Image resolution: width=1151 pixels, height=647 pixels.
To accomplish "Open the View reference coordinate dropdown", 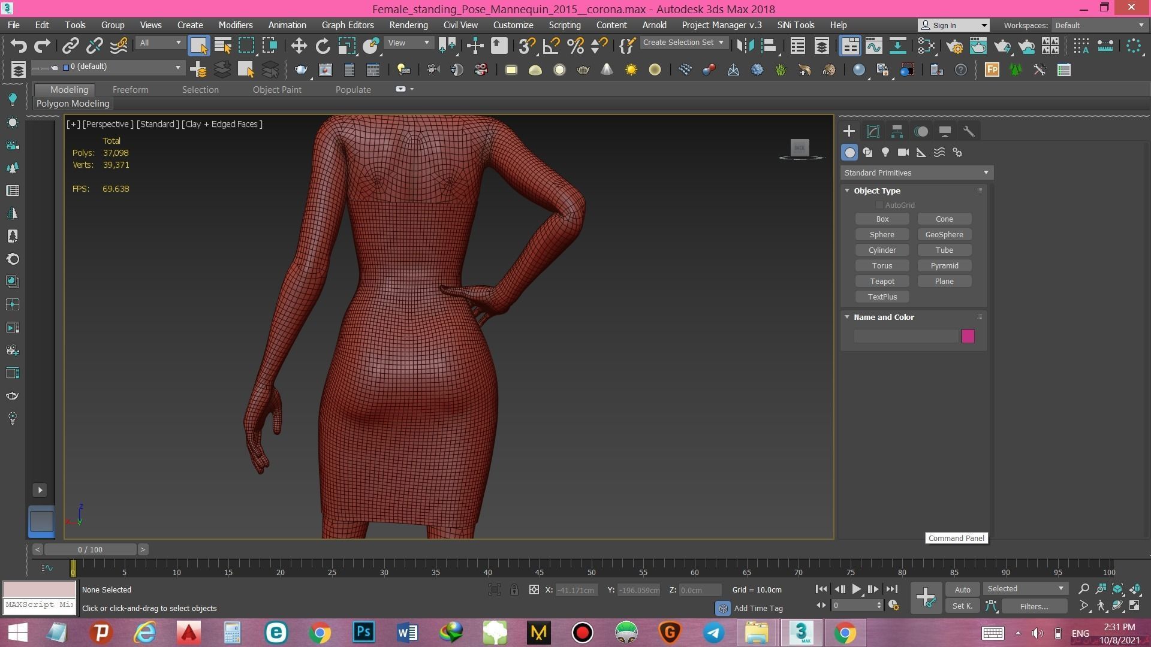I will click(x=408, y=43).
